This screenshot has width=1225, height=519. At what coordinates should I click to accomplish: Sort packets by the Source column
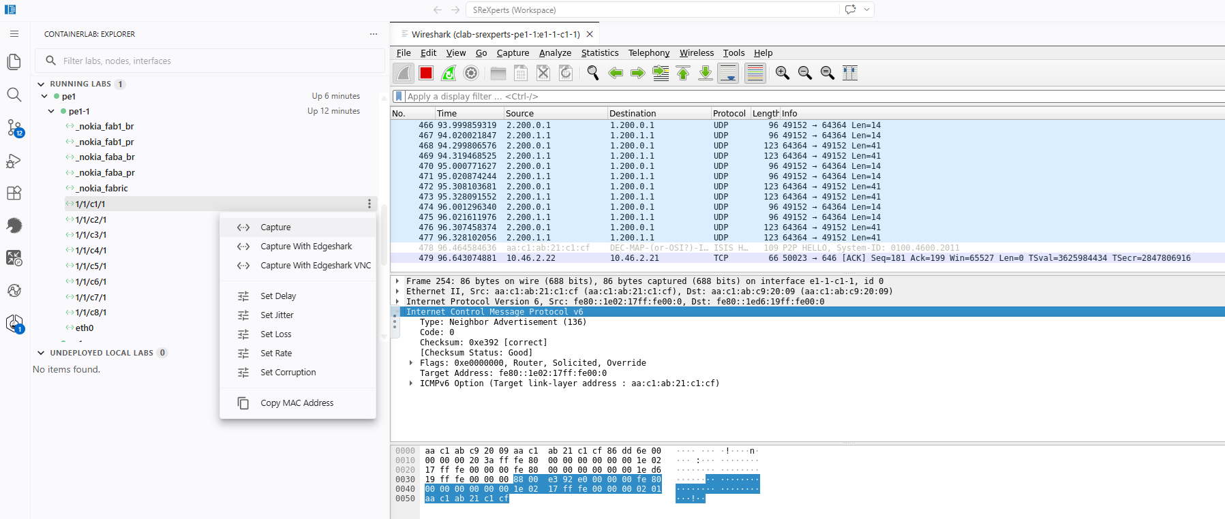point(555,114)
